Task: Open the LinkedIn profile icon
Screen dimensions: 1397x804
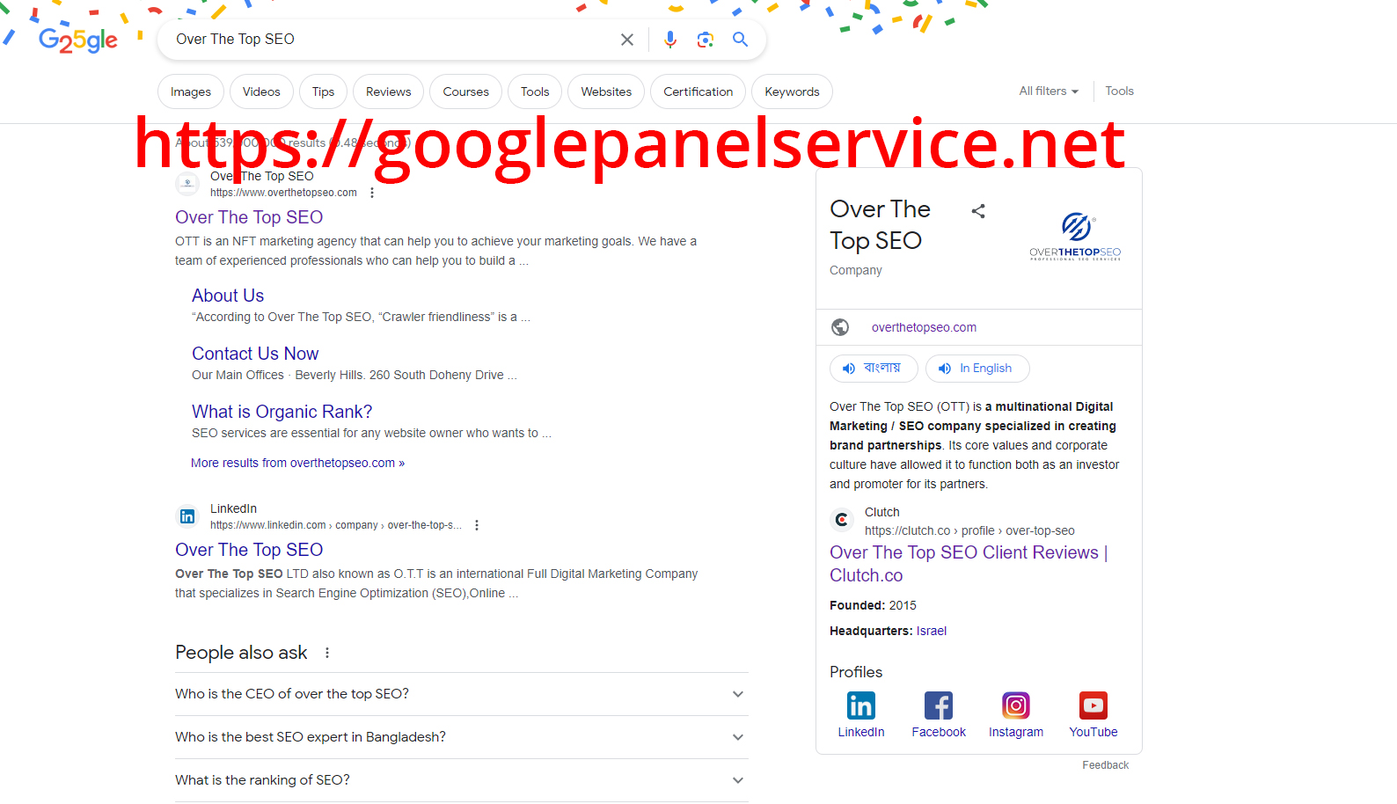Action: 861,705
